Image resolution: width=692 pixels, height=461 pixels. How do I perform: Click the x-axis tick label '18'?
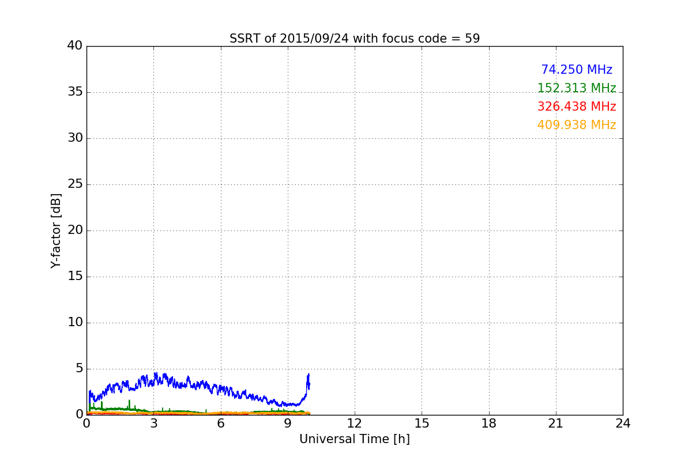489,423
